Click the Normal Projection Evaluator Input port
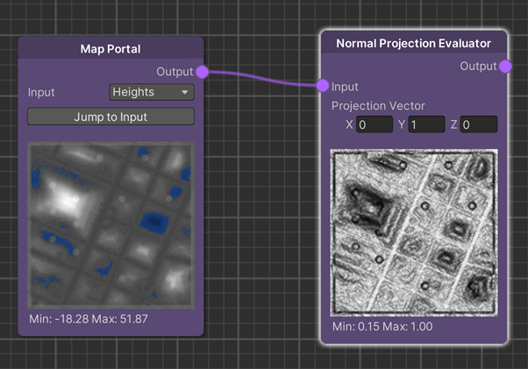 tap(323, 86)
